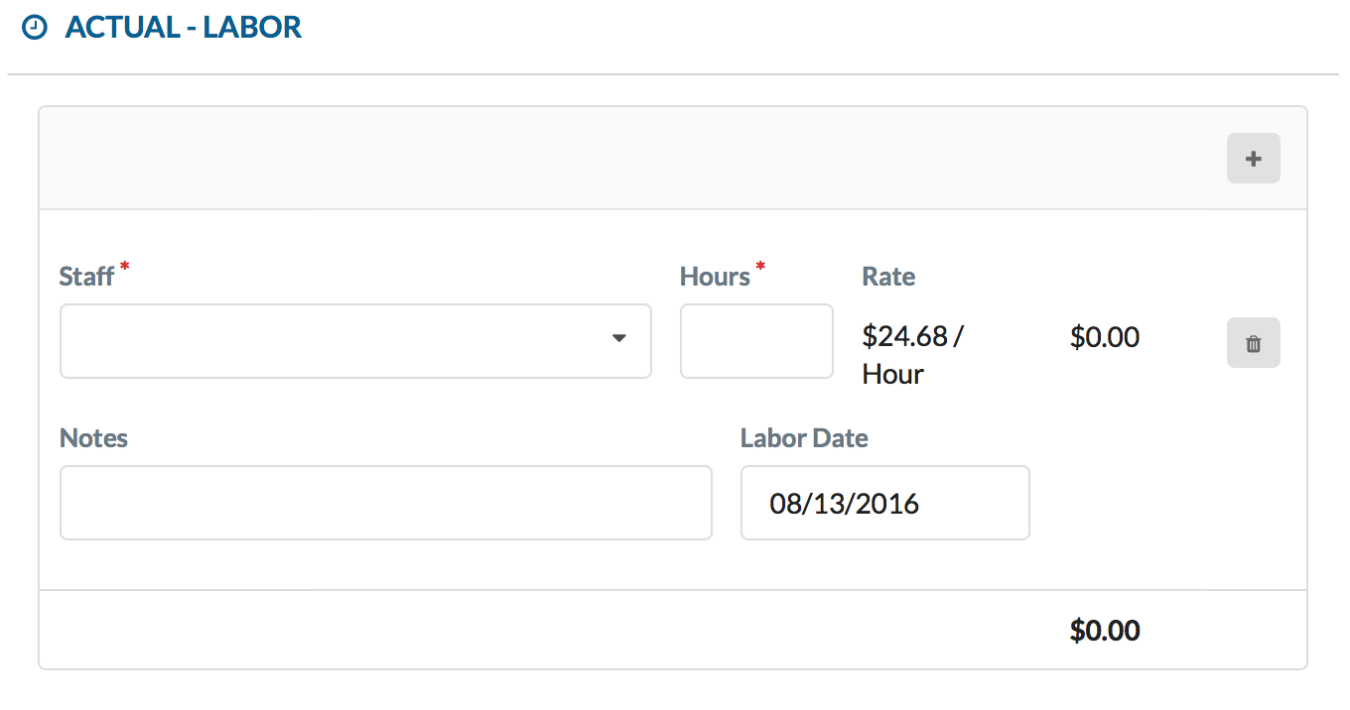This screenshot has height=710, width=1350.
Task: Click the Hours field label
Action: [715, 276]
